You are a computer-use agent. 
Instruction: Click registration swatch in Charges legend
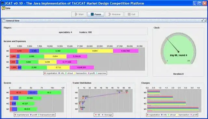(x=148, y=115)
